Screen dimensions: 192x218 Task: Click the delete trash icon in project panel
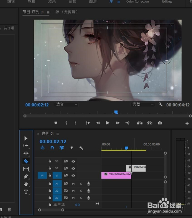tap(9, 210)
